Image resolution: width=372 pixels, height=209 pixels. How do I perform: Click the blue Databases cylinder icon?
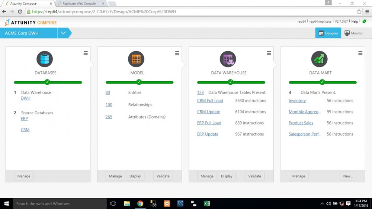(45, 59)
